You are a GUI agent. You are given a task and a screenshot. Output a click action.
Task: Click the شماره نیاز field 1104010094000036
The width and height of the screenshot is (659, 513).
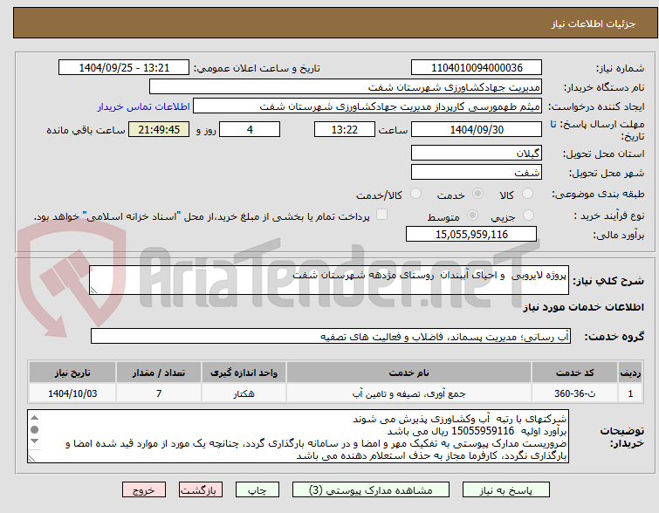[x=477, y=68]
